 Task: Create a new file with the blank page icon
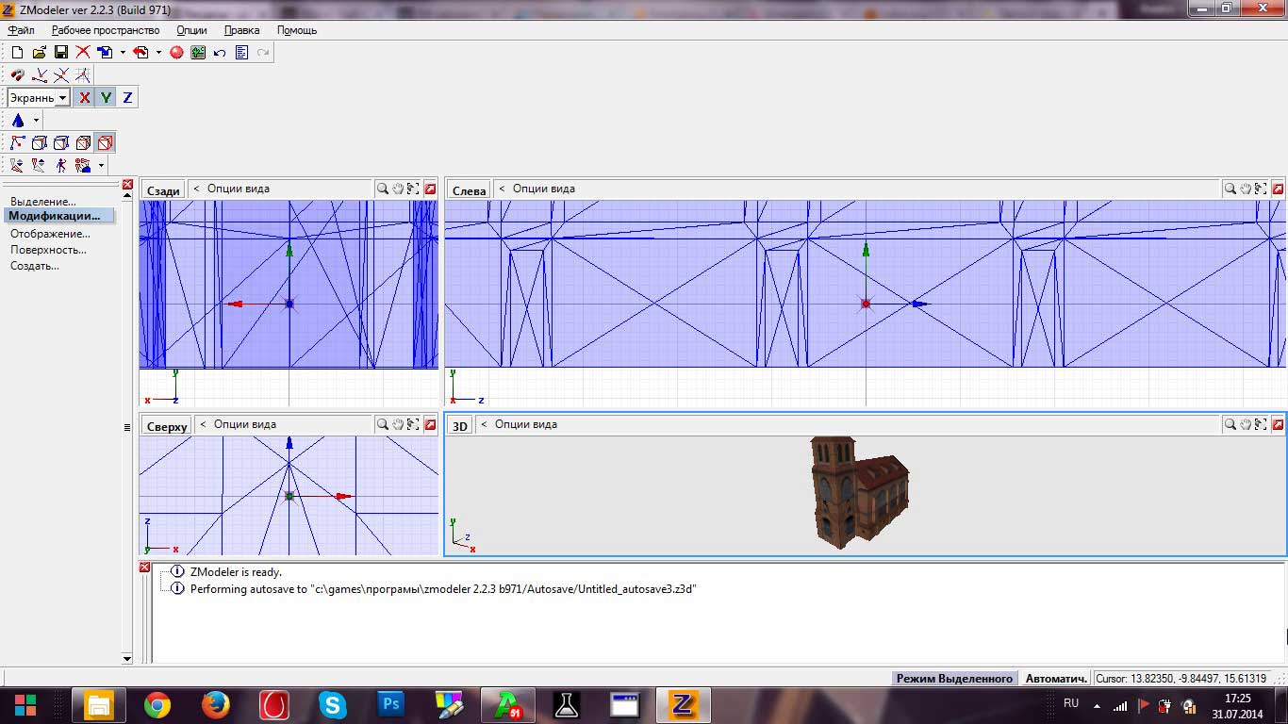(x=17, y=53)
